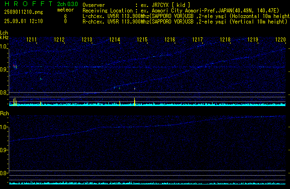
Task: Click the Lch 1.0 frequency label
Action: pos(3,47)
